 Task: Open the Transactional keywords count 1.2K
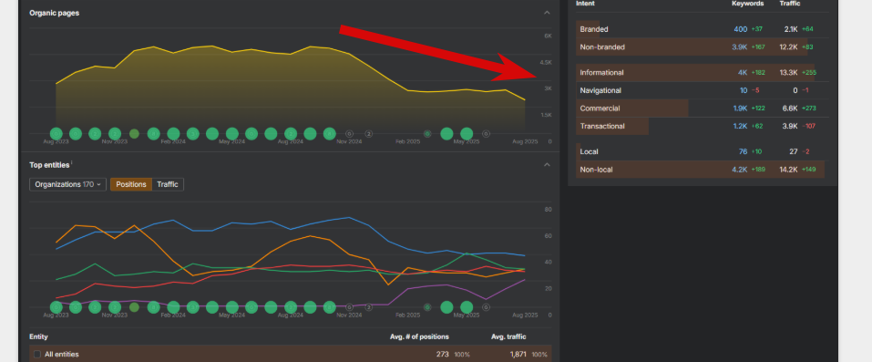740,126
